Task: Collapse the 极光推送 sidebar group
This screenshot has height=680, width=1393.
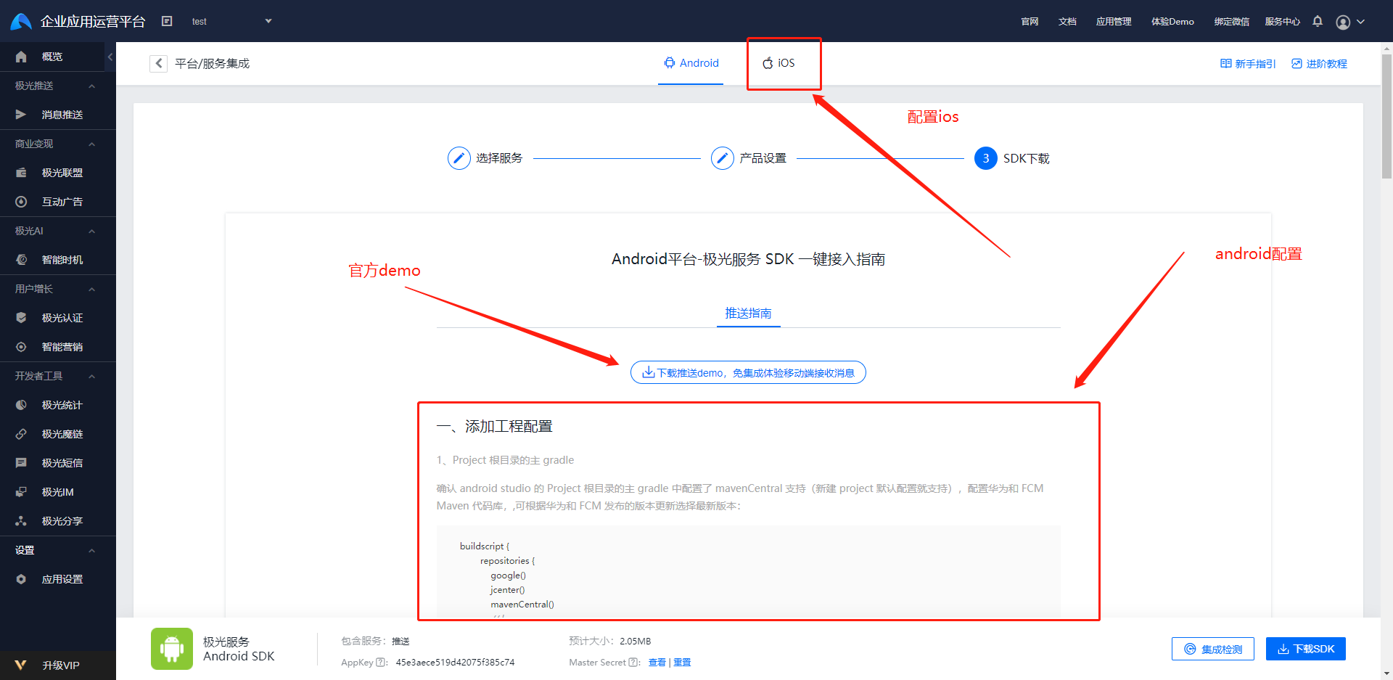Action: 91,86
